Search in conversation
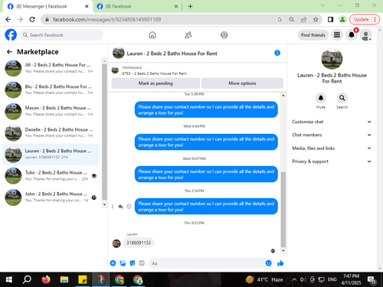This screenshot has width=383, height=287. click(342, 98)
